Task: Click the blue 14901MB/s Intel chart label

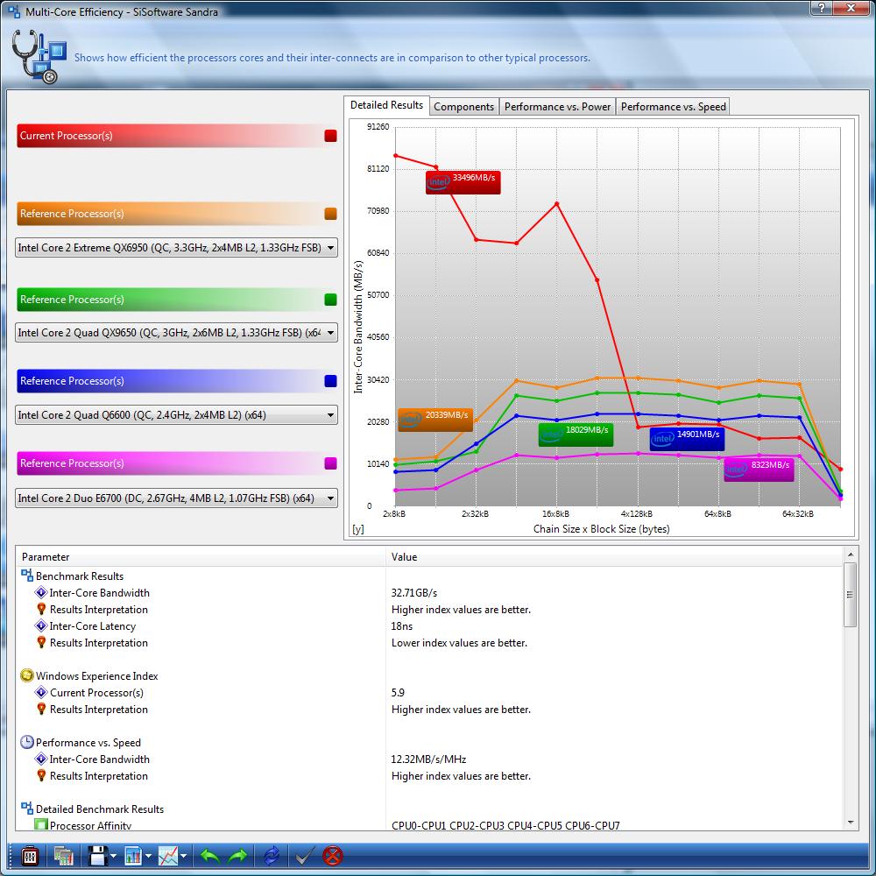Action: (687, 439)
